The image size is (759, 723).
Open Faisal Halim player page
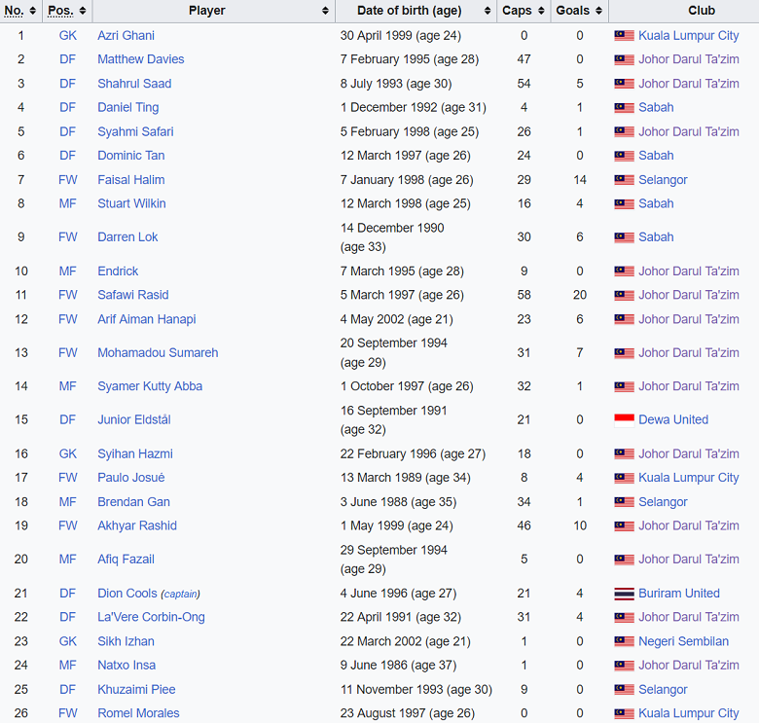pyautogui.click(x=130, y=180)
